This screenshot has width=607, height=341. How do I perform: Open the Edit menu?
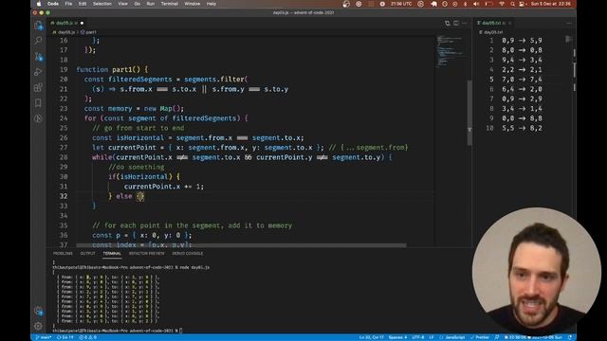pos(83,4)
